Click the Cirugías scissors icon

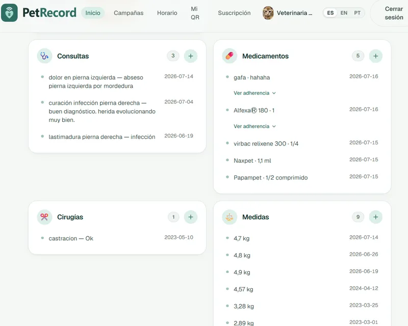[x=44, y=217]
